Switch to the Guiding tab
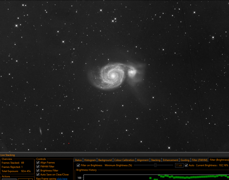The image size is (229, 180). tap(185, 160)
